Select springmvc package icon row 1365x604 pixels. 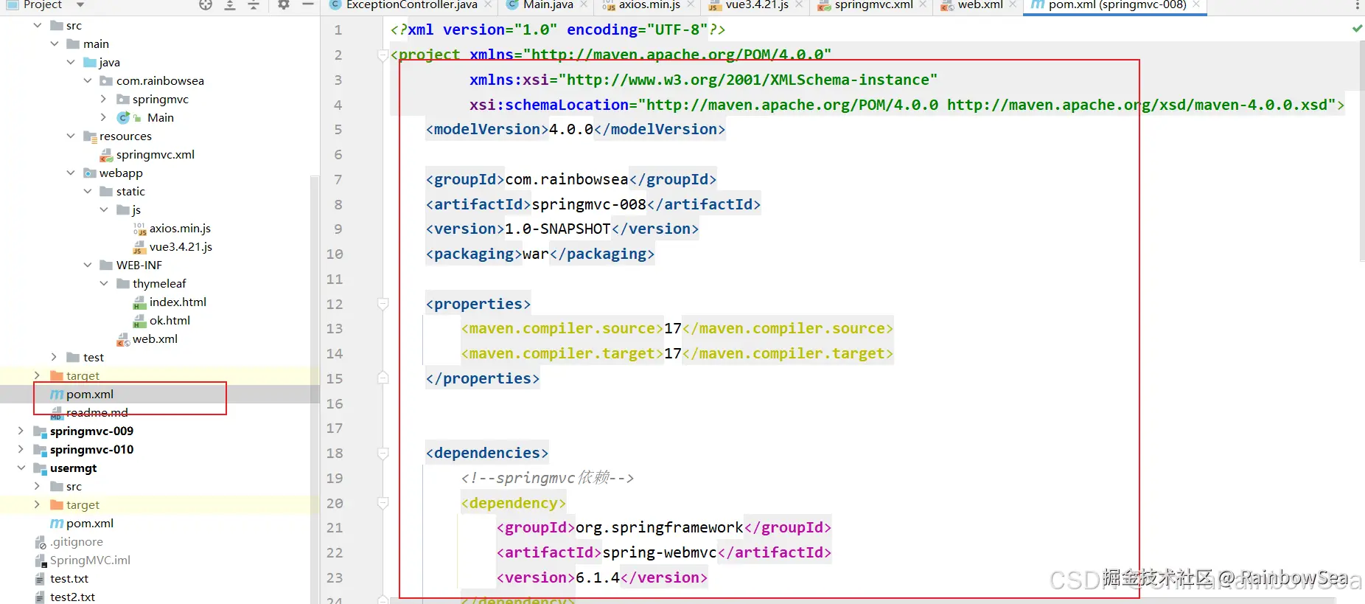click(x=123, y=99)
